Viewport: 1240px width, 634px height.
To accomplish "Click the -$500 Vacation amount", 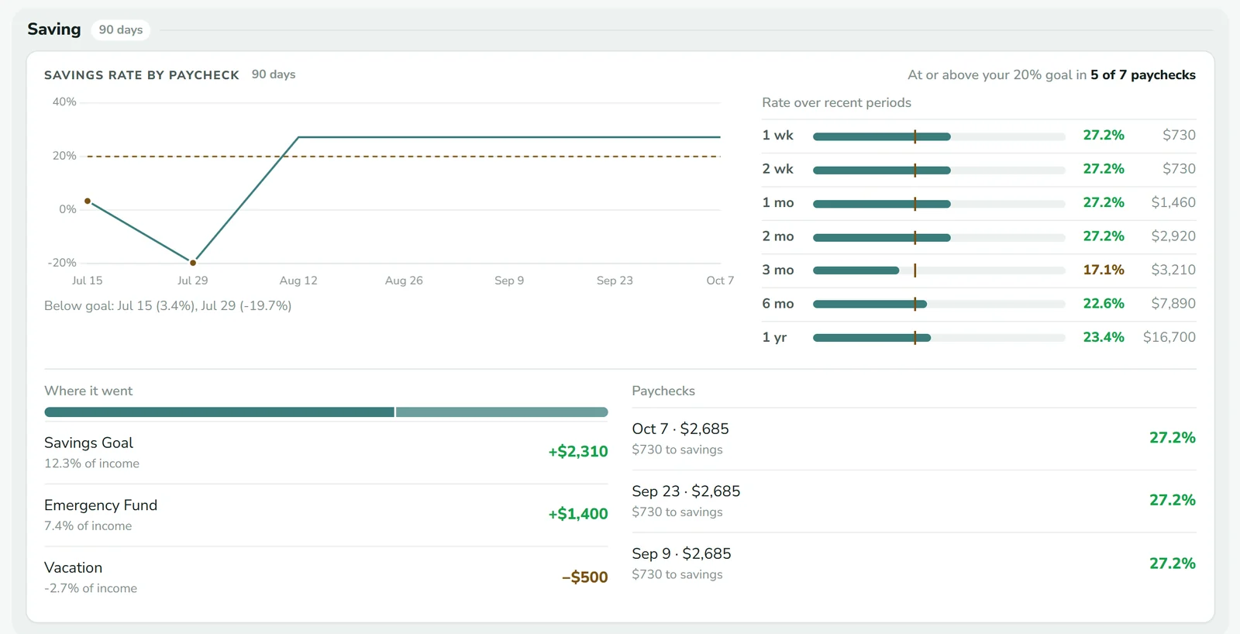I will 585,577.
